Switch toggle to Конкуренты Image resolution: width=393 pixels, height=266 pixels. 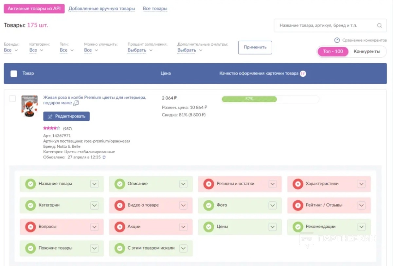pyautogui.click(x=366, y=51)
